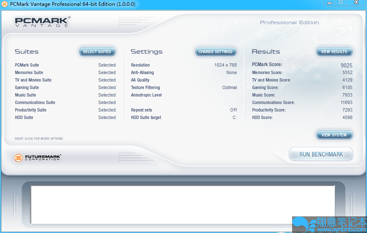The height and width of the screenshot is (233, 367).
Task: Select the Communications Suite row
Action: click(65, 102)
